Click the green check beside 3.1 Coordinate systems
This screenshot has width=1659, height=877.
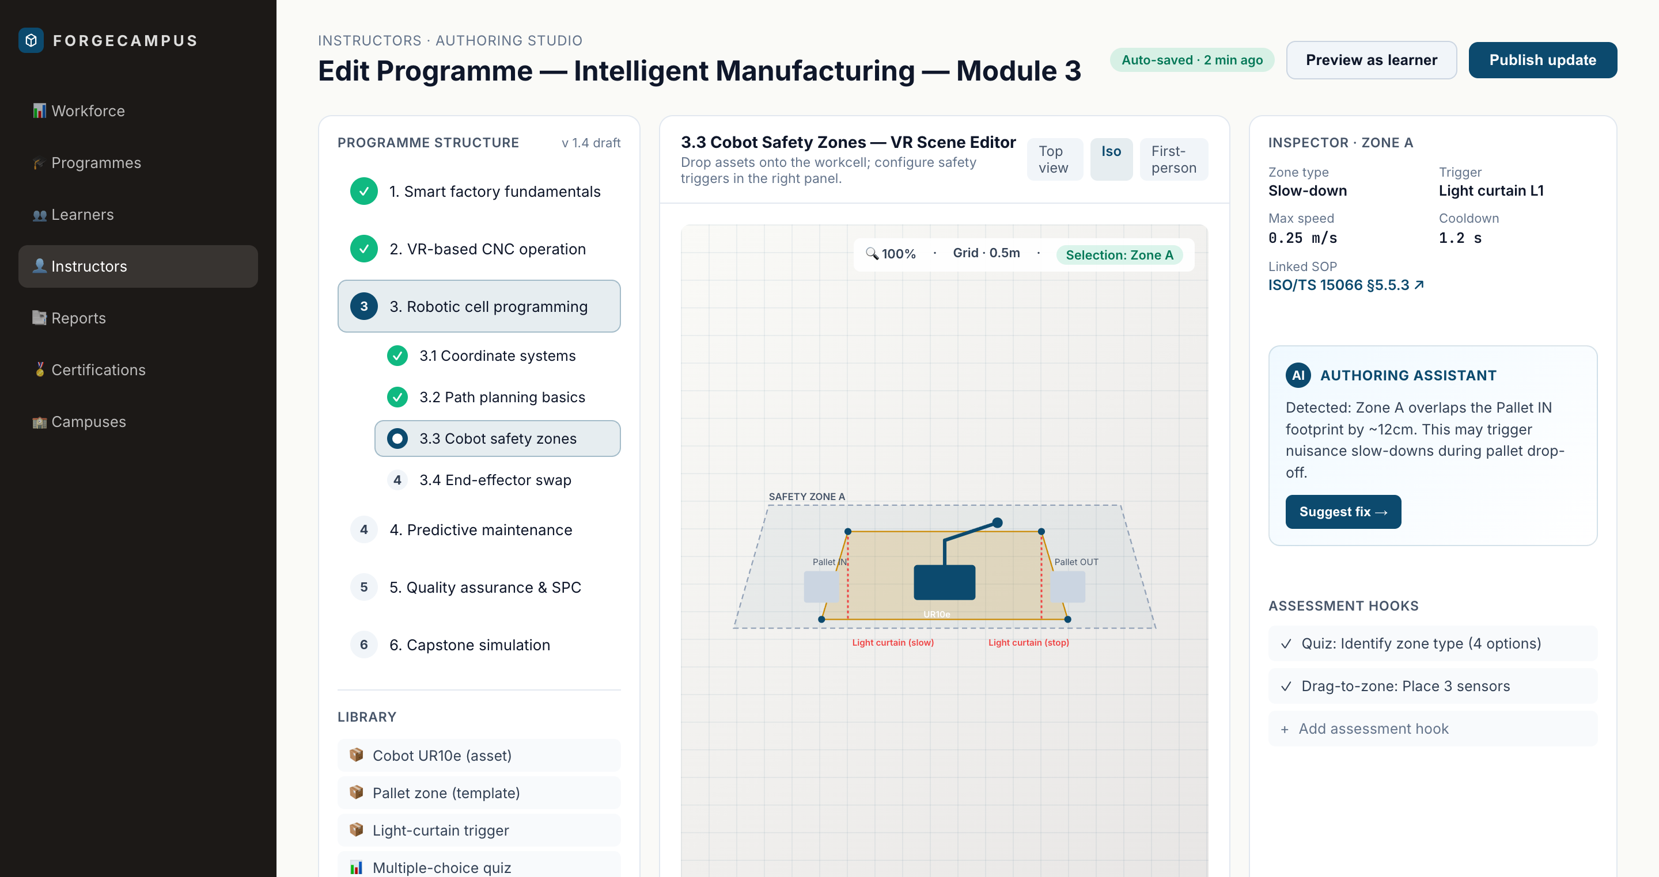[x=397, y=356]
